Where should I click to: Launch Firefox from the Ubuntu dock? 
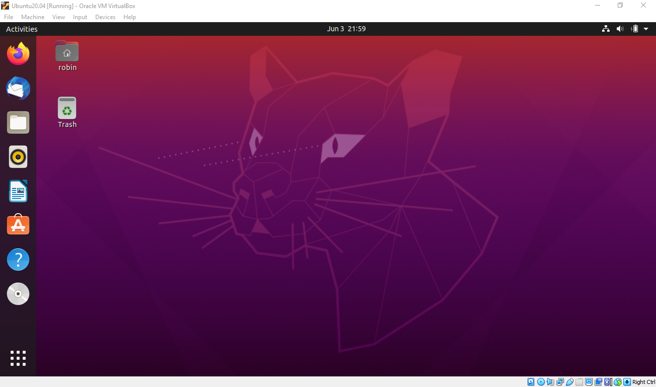(x=18, y=54)
